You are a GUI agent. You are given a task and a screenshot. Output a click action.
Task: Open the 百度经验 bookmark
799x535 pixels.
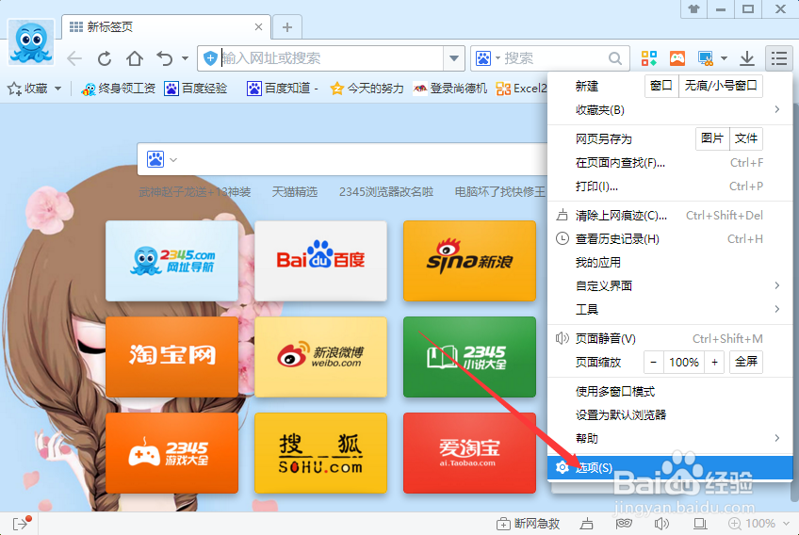pyautogui.click(x=196, y=89)
